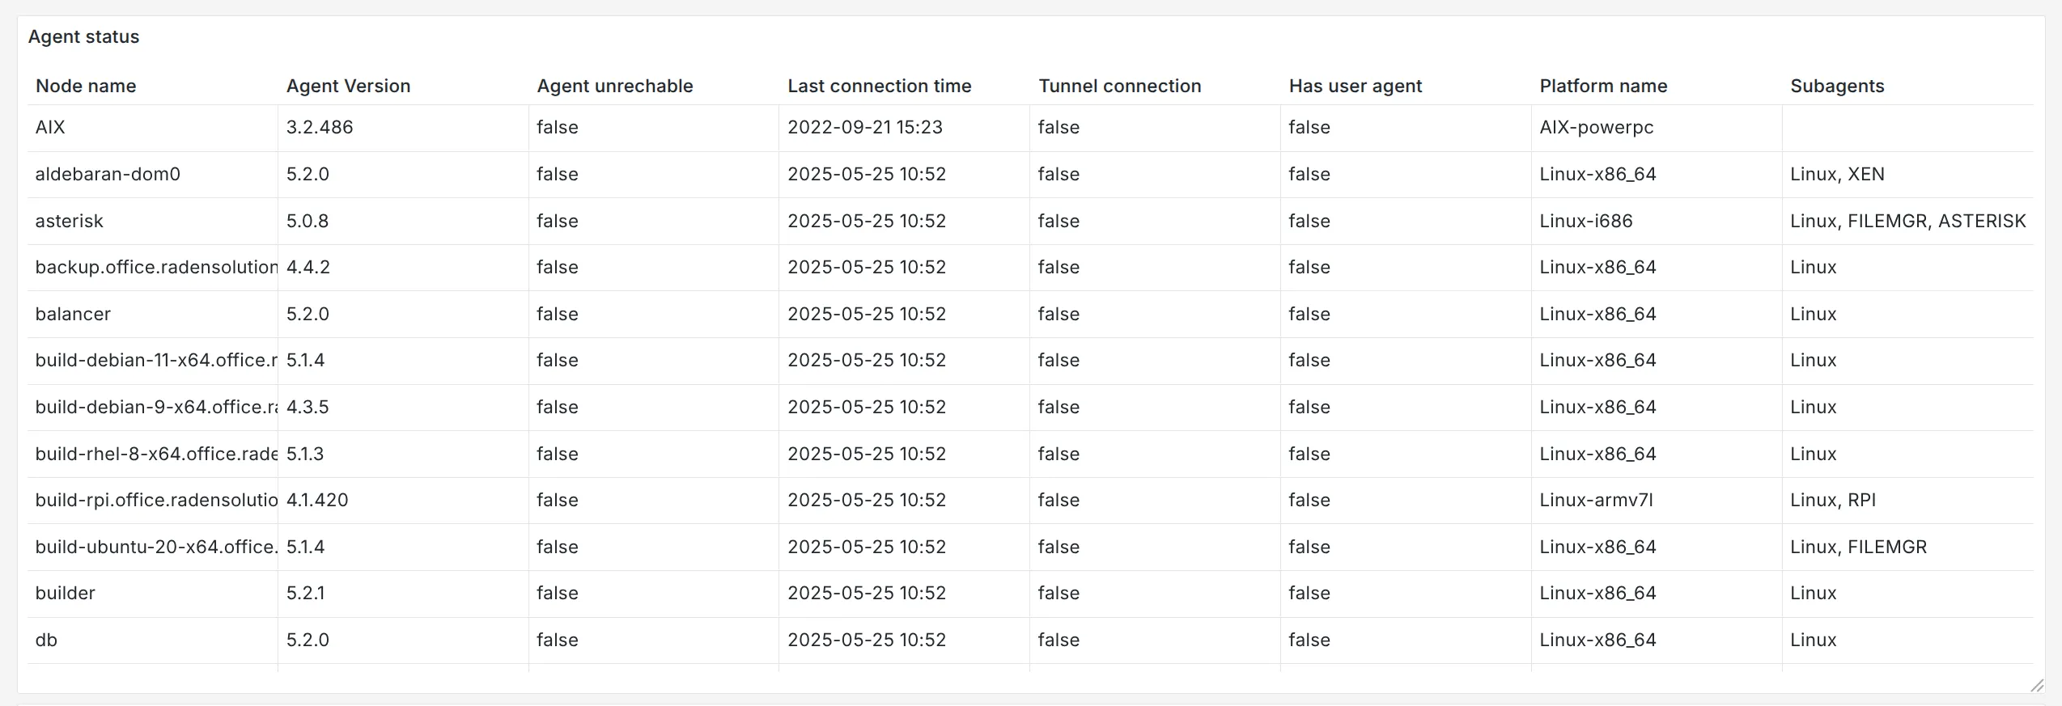Screen dimensions: 2062x706
Task: Sort by Last connection time column
Action: coord(880,86)
